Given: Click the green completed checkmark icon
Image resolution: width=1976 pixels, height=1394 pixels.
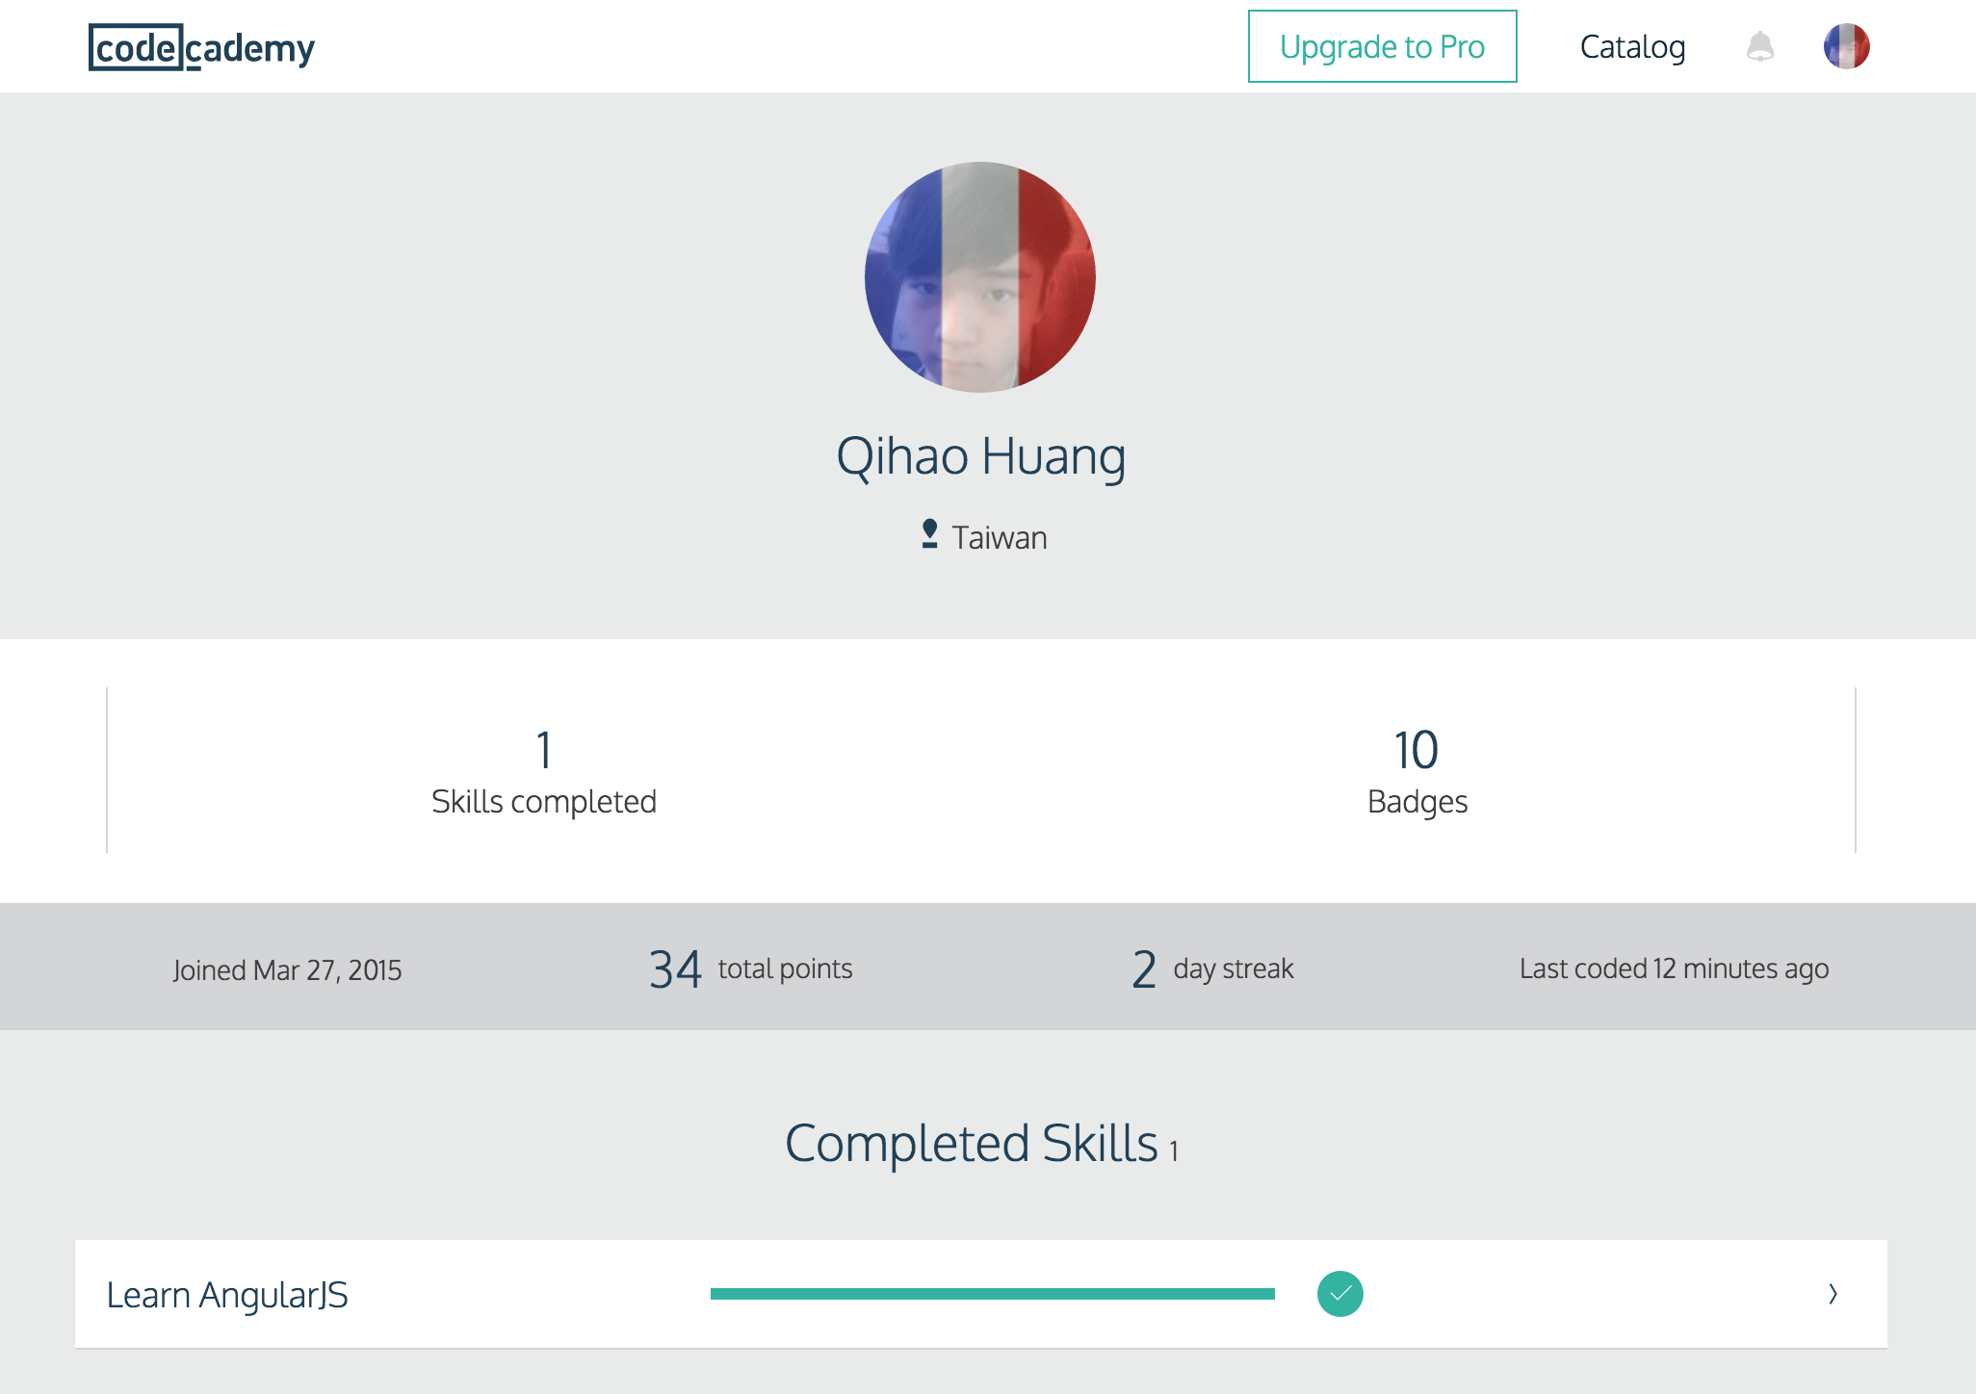Looking at the screenshot, I should pyautogui.click(x=1339, y=1294).
